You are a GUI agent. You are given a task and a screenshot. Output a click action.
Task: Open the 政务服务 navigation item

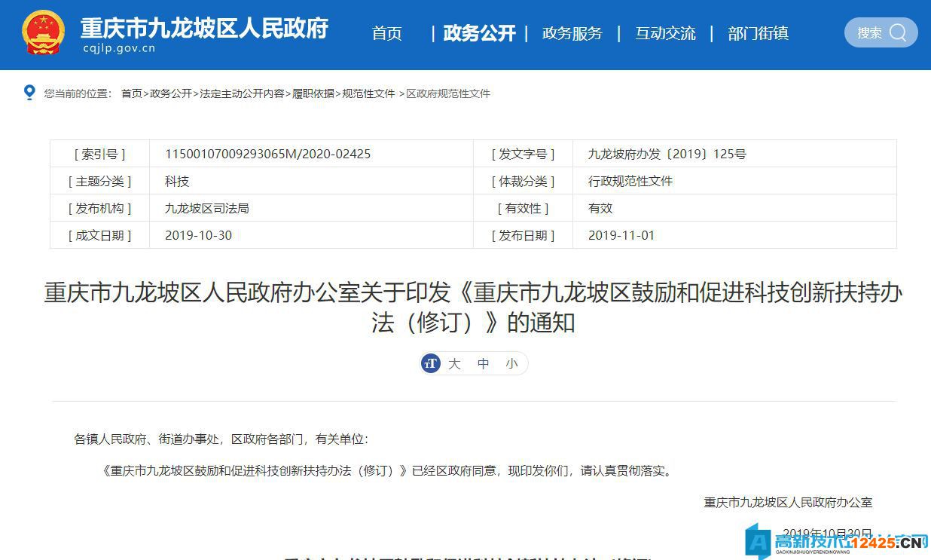point(572,33)
